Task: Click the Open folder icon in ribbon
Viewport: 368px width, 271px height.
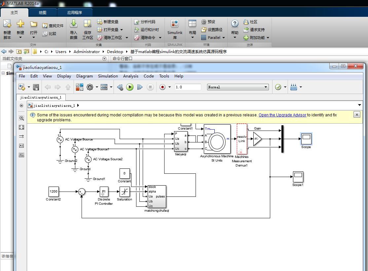Action: 34,24
